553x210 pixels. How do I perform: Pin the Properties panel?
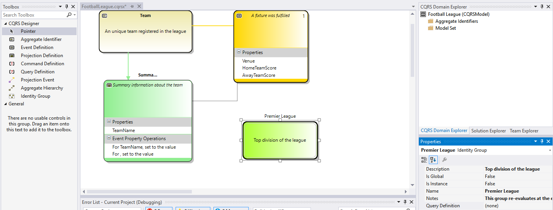coord(542,141)
